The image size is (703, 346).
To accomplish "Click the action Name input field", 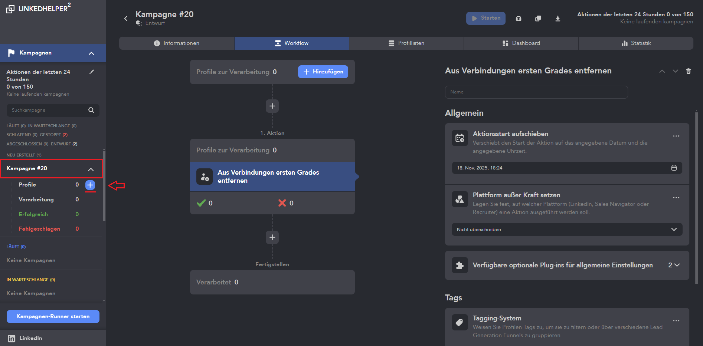I will (x=536, y=92).
